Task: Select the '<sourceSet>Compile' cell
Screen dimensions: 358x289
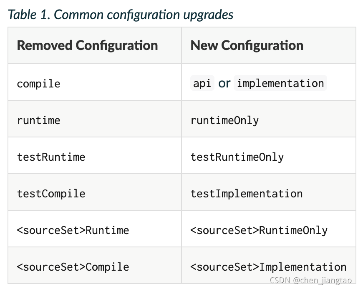Action: (x=73, y=267)
